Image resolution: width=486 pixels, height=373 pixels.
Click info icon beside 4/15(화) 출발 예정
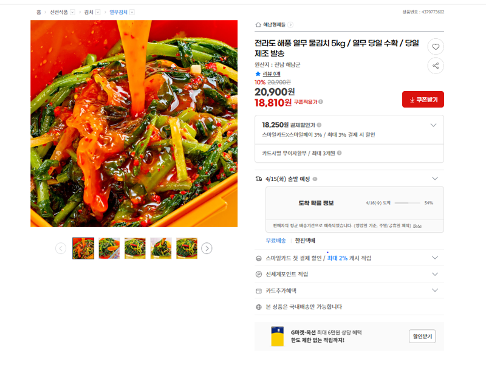[x=315, y=179]
